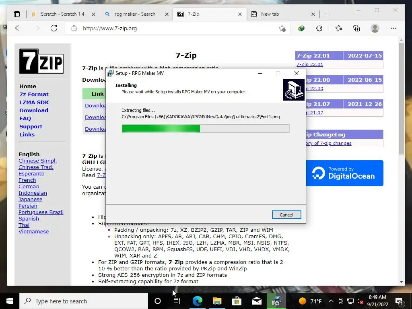Viewport: 412px width, 309px height.
Task: Open the Extensions puzzle icon
Action: pos(319,29)
